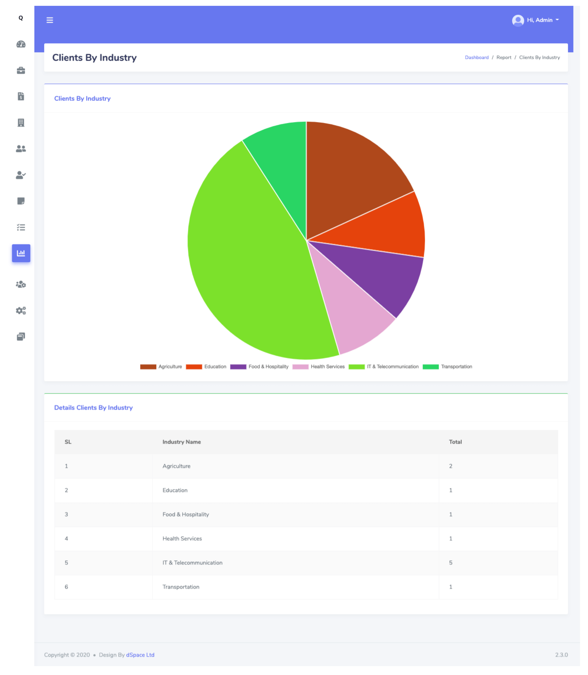
Task: Expand the Hi, Admin user dropdown
Action: (x=537, y=20)
